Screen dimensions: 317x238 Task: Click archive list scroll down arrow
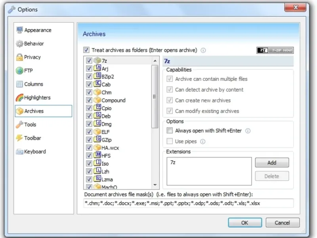pyautogui.click(x=155, y=185)
